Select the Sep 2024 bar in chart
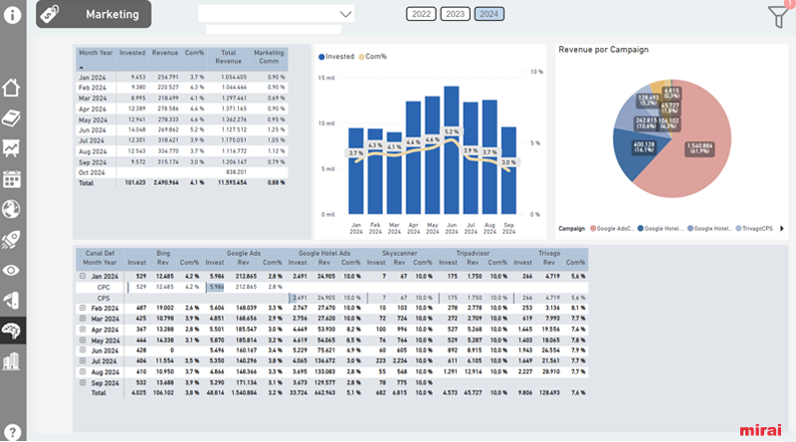796x442 pixels. [x=508, y=170]
